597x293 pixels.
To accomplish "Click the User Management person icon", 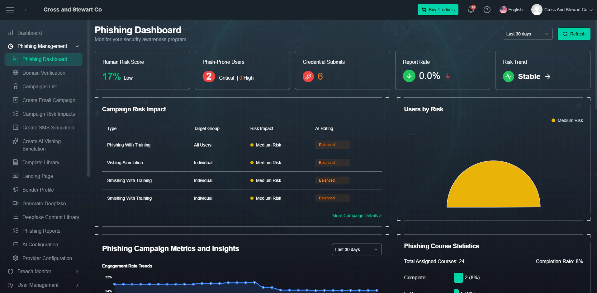I will 11,285.
